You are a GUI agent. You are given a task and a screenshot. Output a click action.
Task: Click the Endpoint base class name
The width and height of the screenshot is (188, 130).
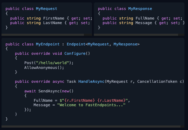(x=76, y=44)
